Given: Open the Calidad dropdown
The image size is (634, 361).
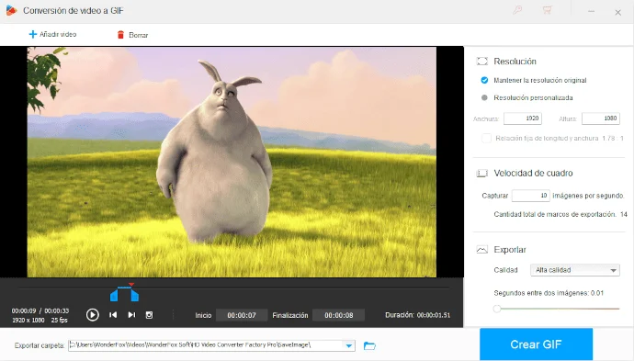Looking at the screenshot, I should 574,270.
